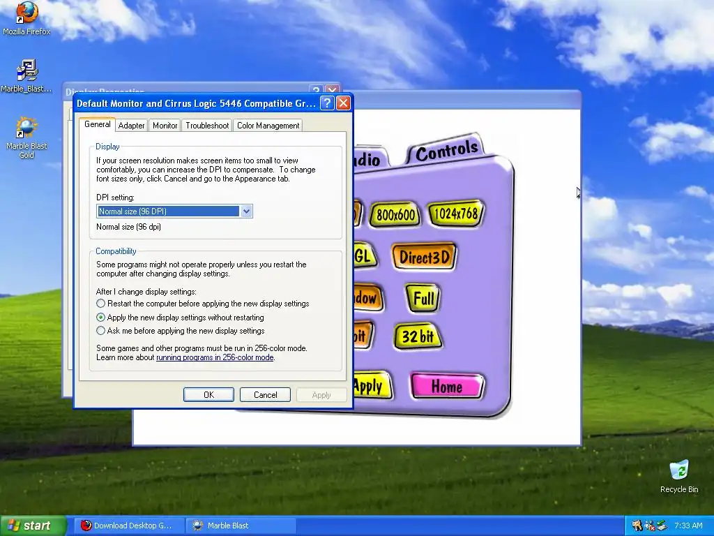
Task: Switch to Download Desktop G... taskbar item
Action: click(x=128, y=526)
